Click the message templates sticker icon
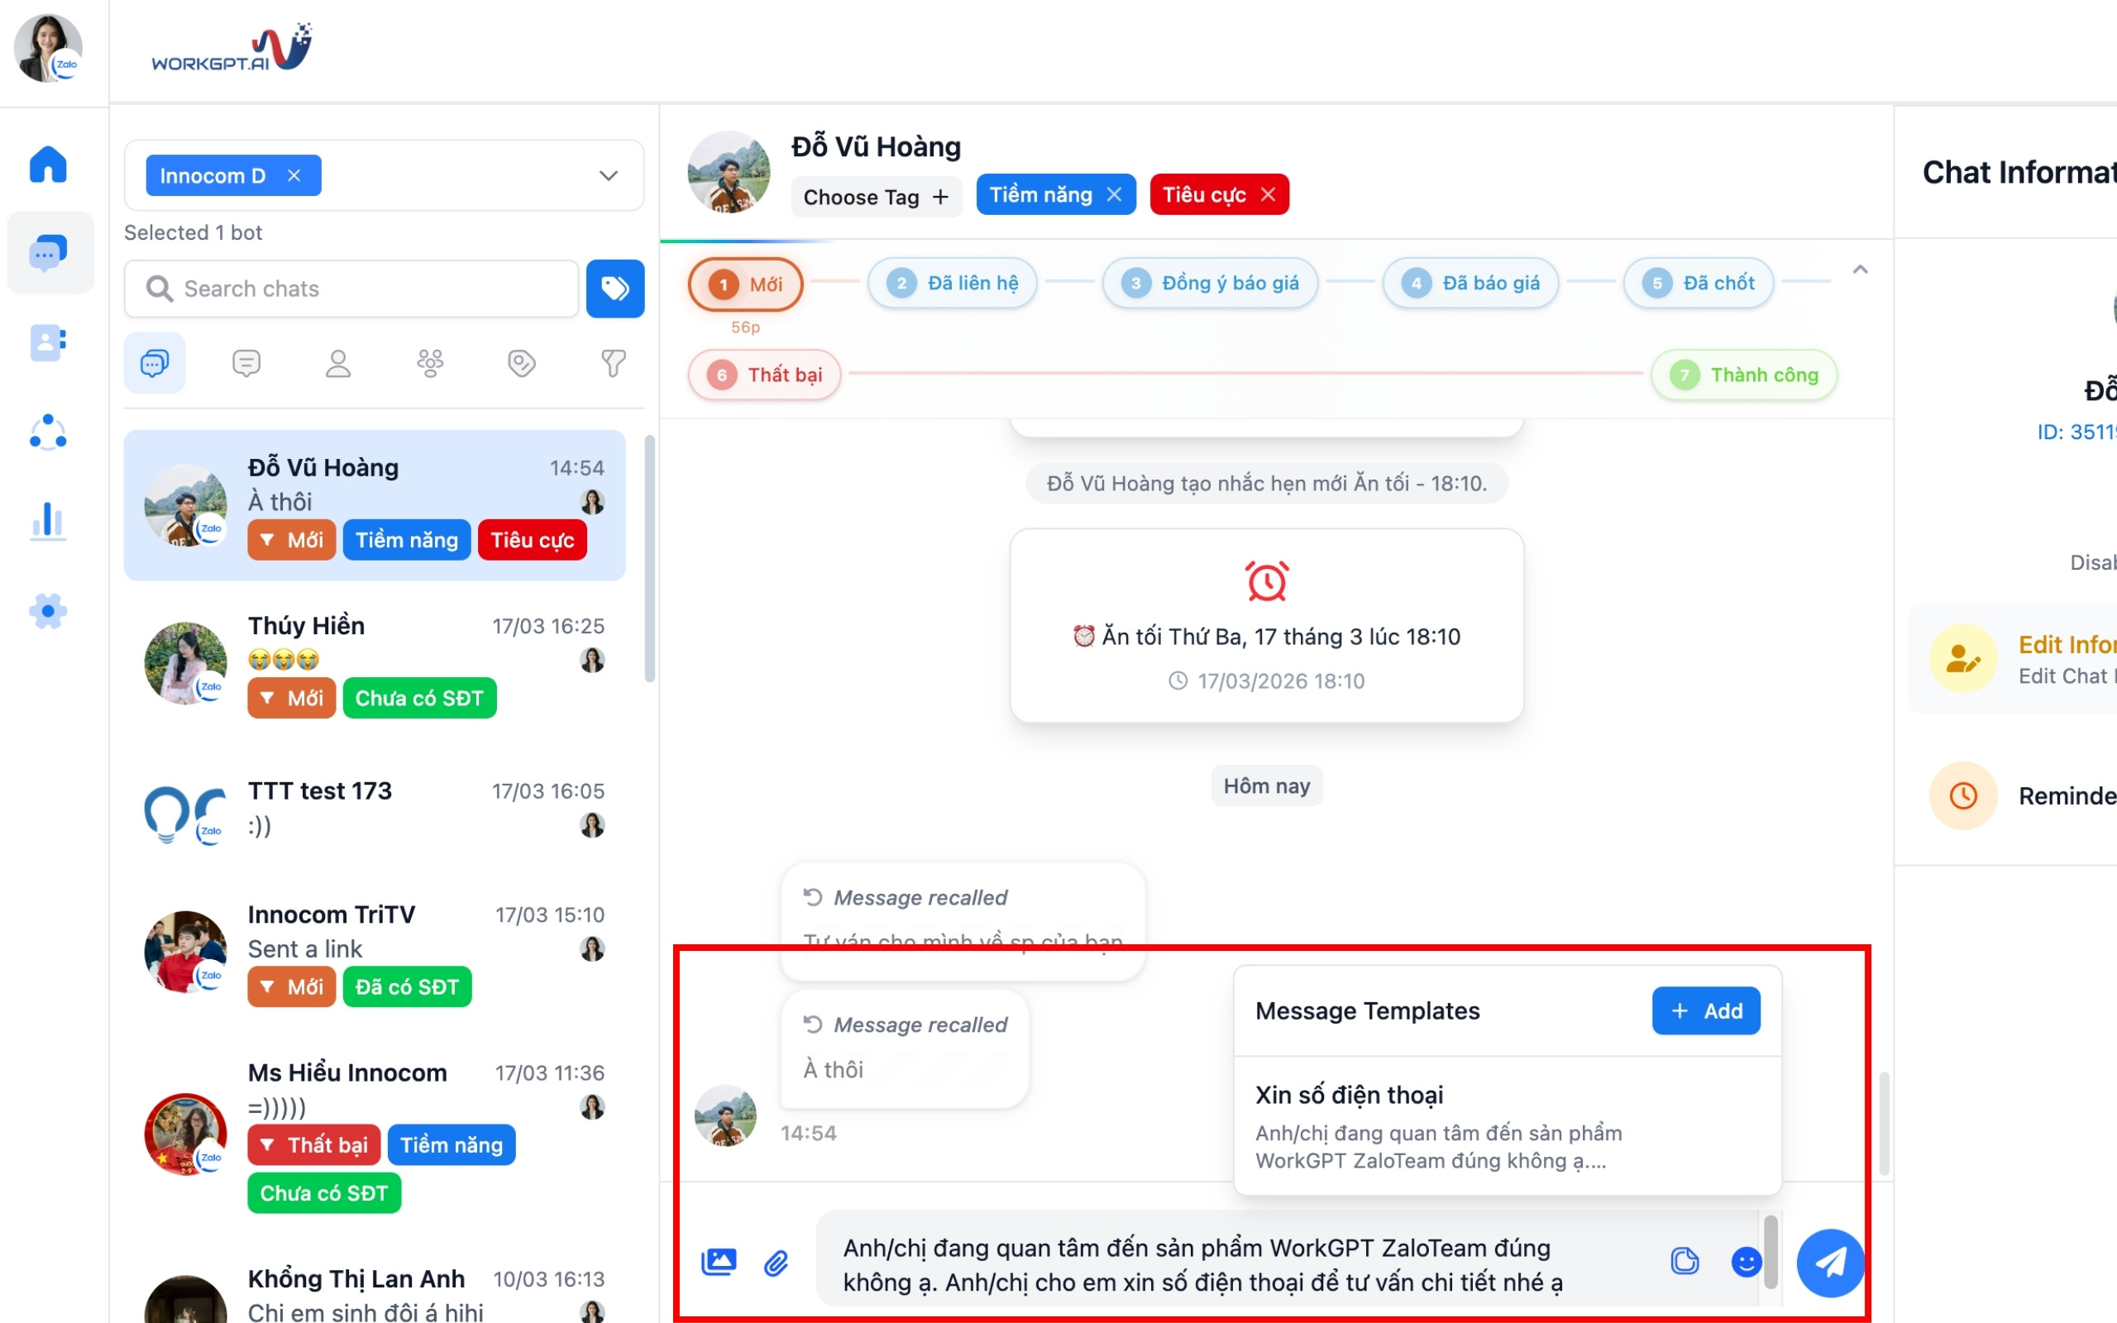This screenshot has width=2117, height=1323. [1684, 1262]
